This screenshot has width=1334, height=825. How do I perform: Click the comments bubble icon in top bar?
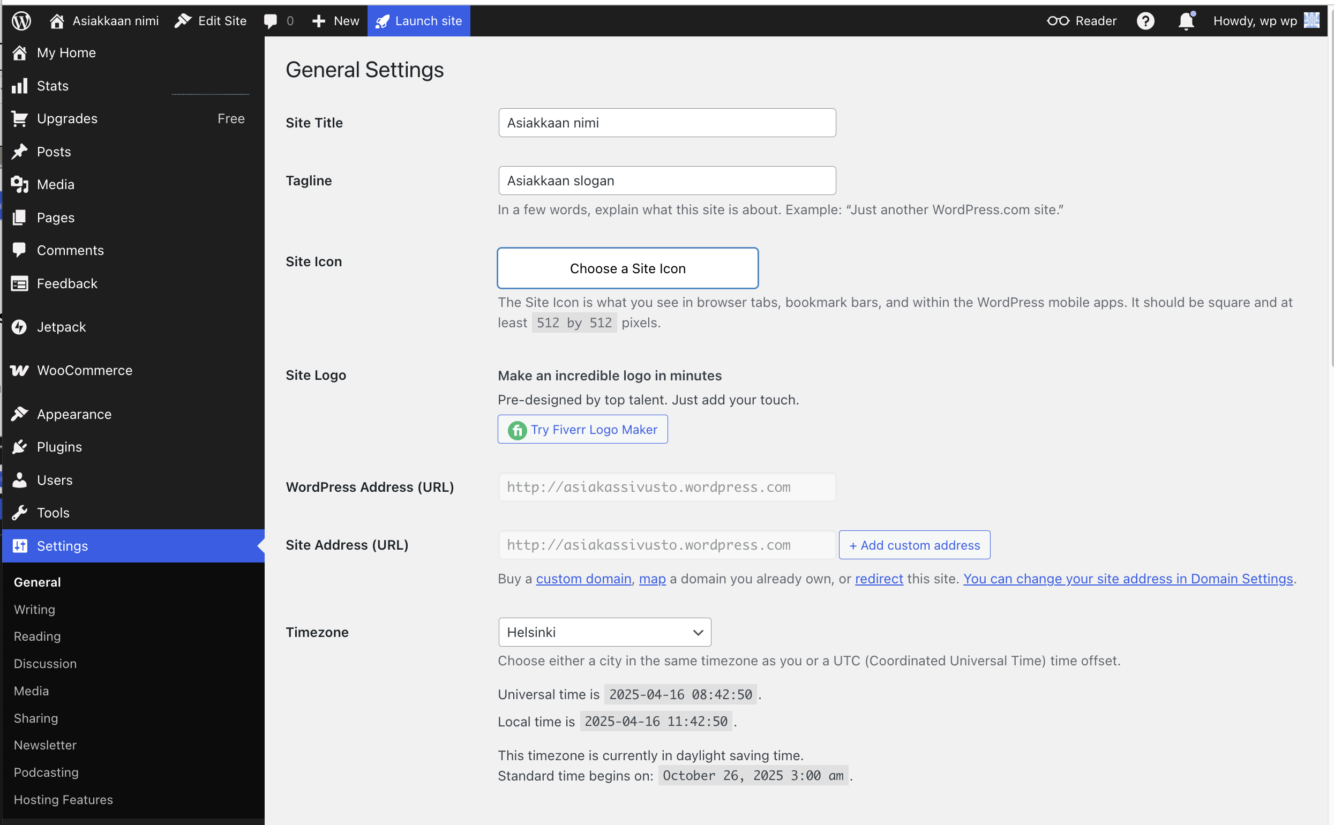click(x=270, y=21)
